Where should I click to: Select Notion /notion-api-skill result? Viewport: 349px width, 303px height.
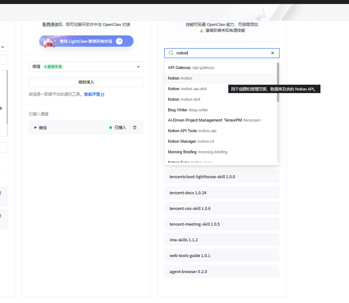click(x=221, y=89)
